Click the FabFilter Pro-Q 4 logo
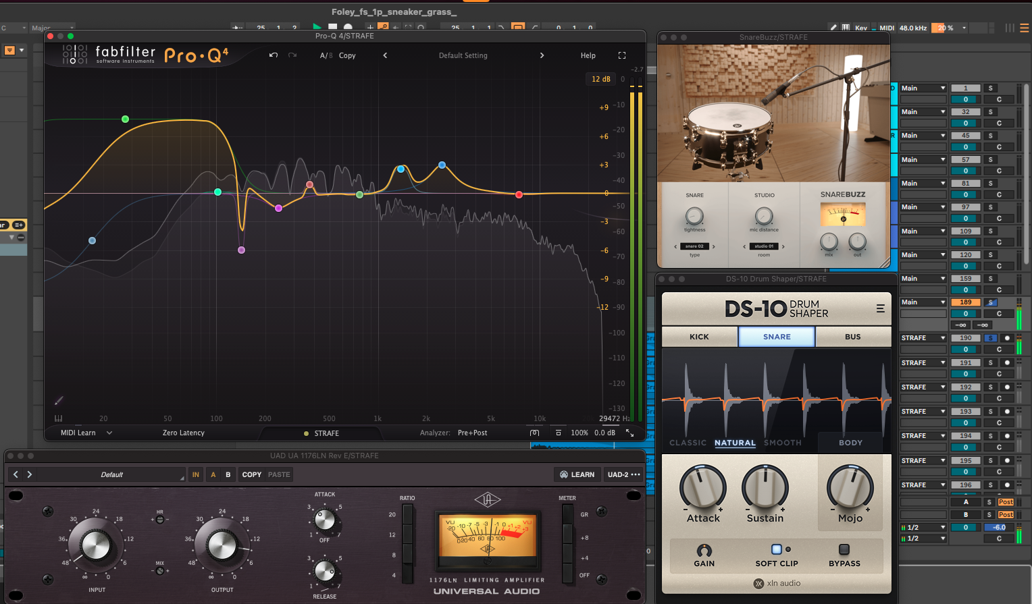This screenshot has height=604, width=1032. 145,55
